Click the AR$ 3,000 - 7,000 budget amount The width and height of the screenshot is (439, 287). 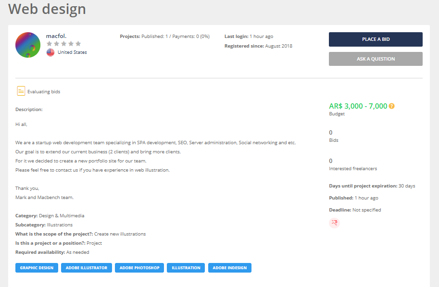(x=358, y=106)
